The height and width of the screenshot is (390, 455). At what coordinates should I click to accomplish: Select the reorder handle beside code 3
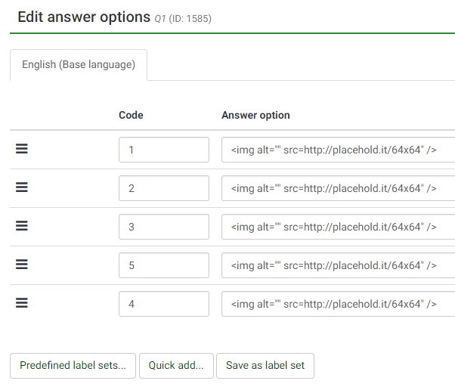[x=22, y=226]
